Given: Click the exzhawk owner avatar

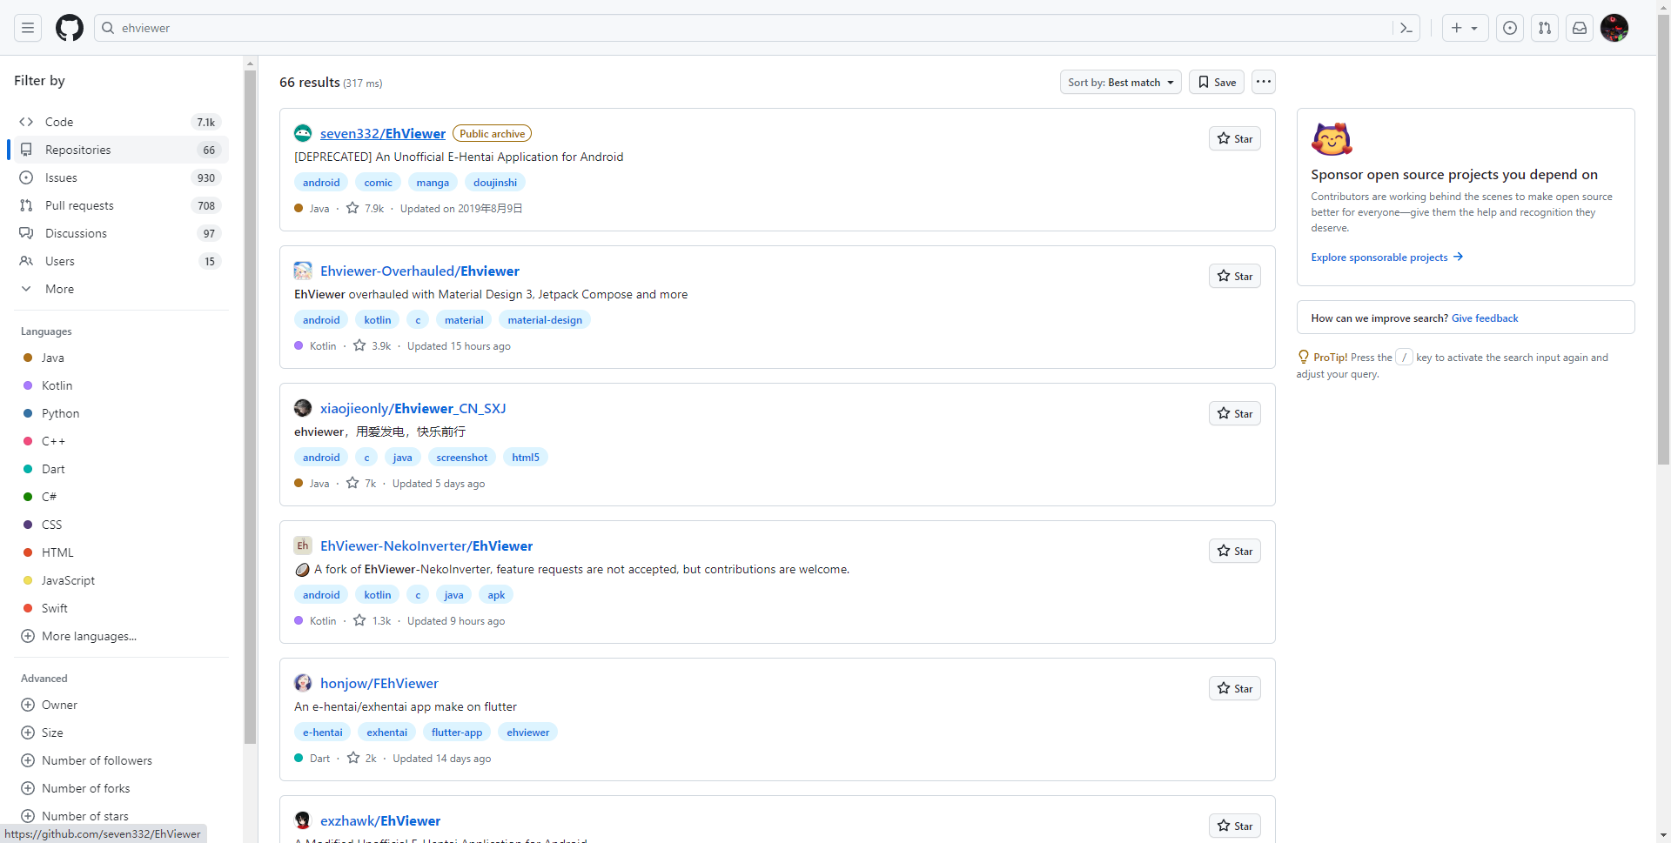Looking at the screenshot, I should pyautogui.click(x=303, y=820).
